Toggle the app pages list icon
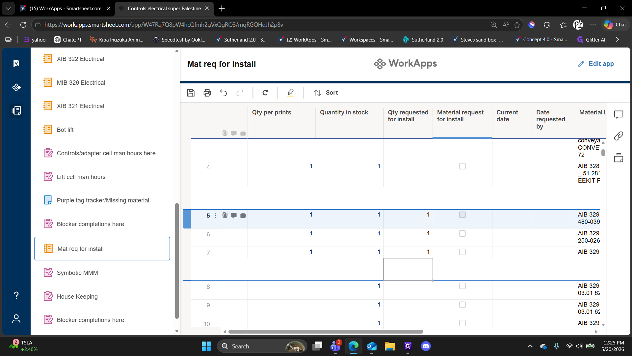Screen dimensions: 632x356 [16, 111]
